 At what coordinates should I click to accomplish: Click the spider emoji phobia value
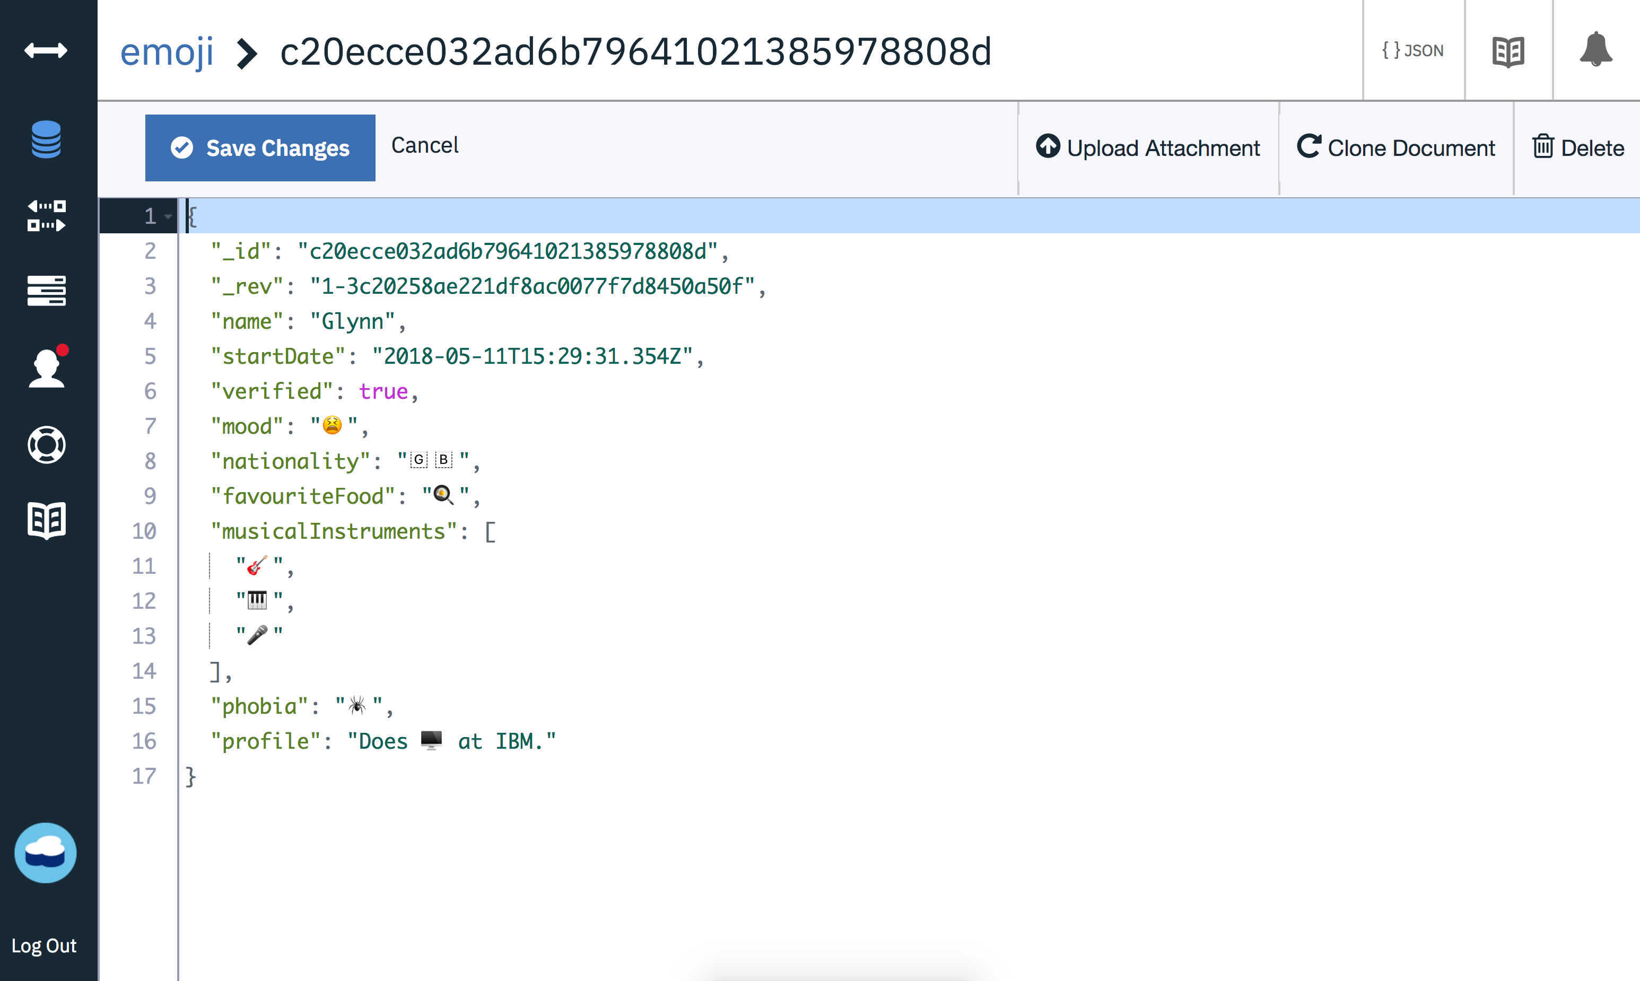357,706
